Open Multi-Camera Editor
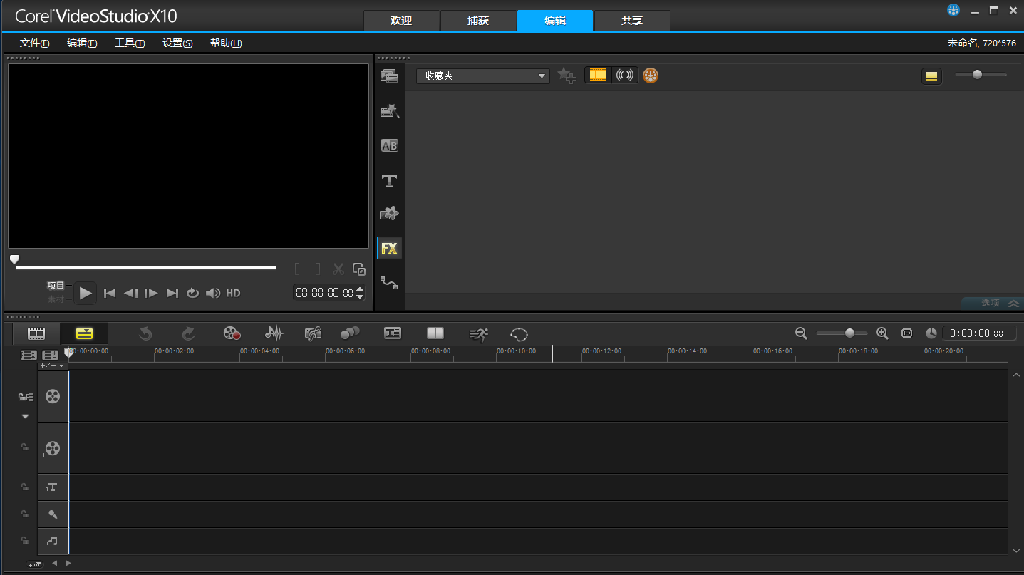1024x575 pixels. coord(435,333)
